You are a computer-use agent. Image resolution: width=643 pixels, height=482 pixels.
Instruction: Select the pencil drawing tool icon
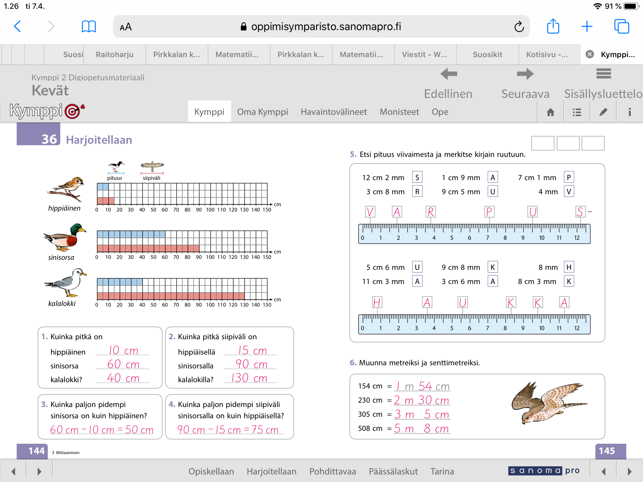pyautogui.click(x=603, y=112)
